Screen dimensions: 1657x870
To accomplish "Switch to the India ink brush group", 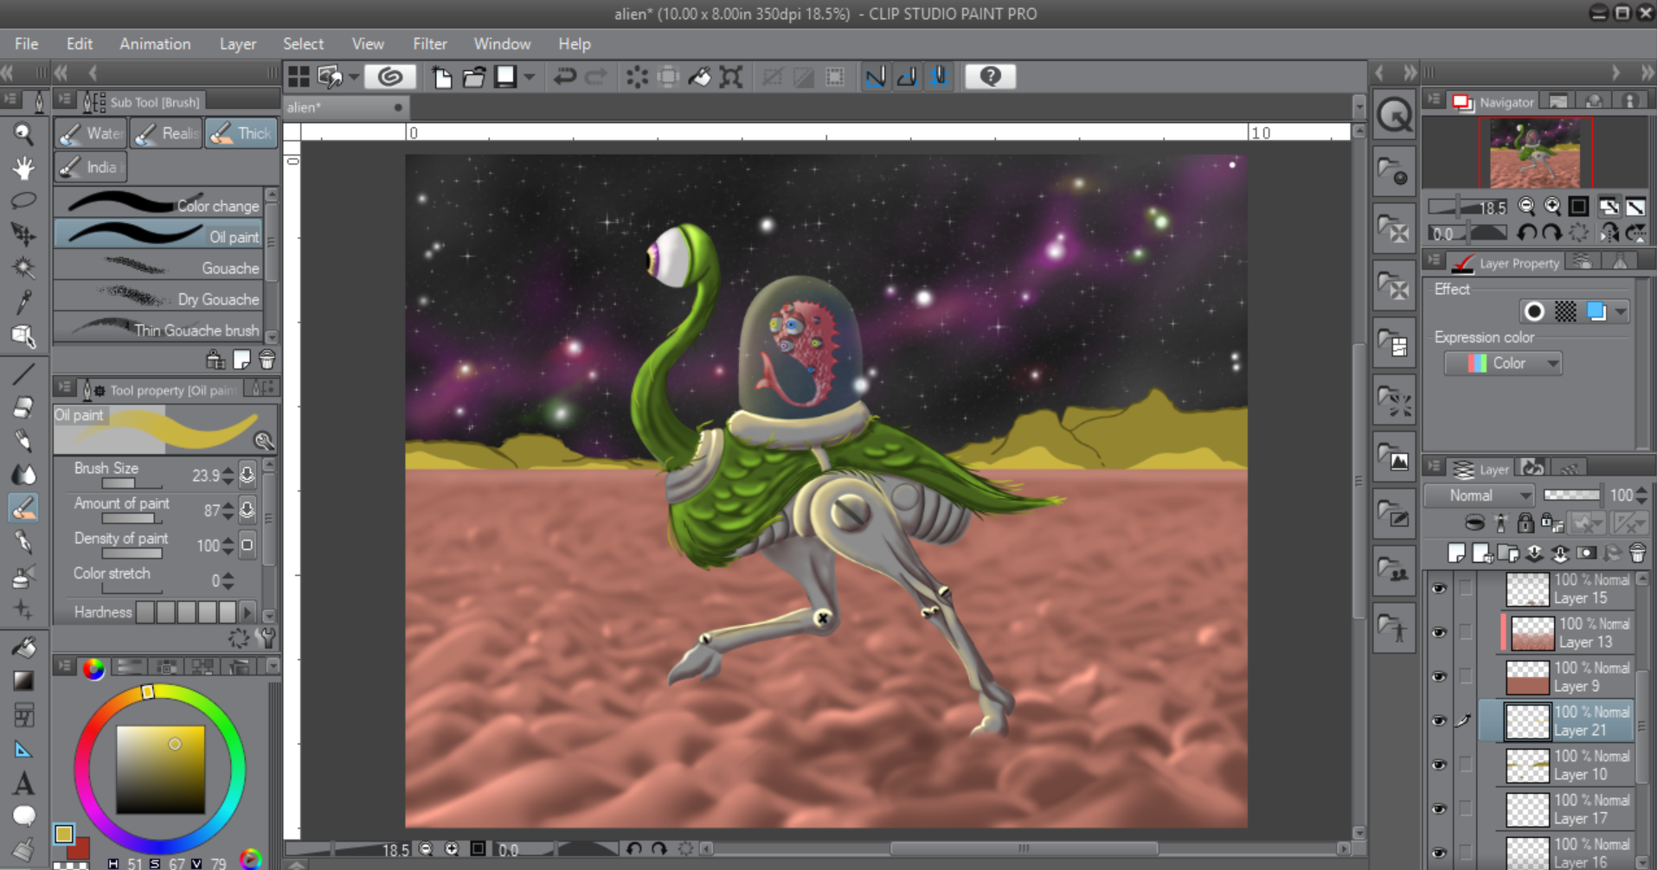I will point(90,167).
